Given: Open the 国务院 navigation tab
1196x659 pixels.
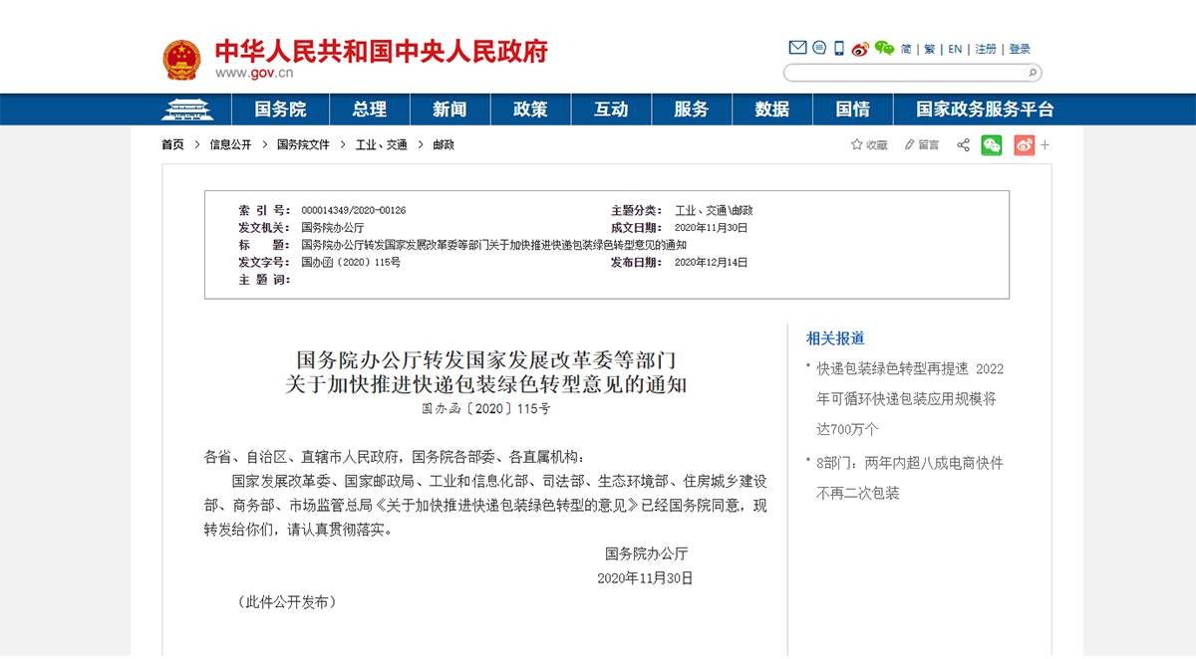Looking at the screenshot, I should (x=280, y=110).
